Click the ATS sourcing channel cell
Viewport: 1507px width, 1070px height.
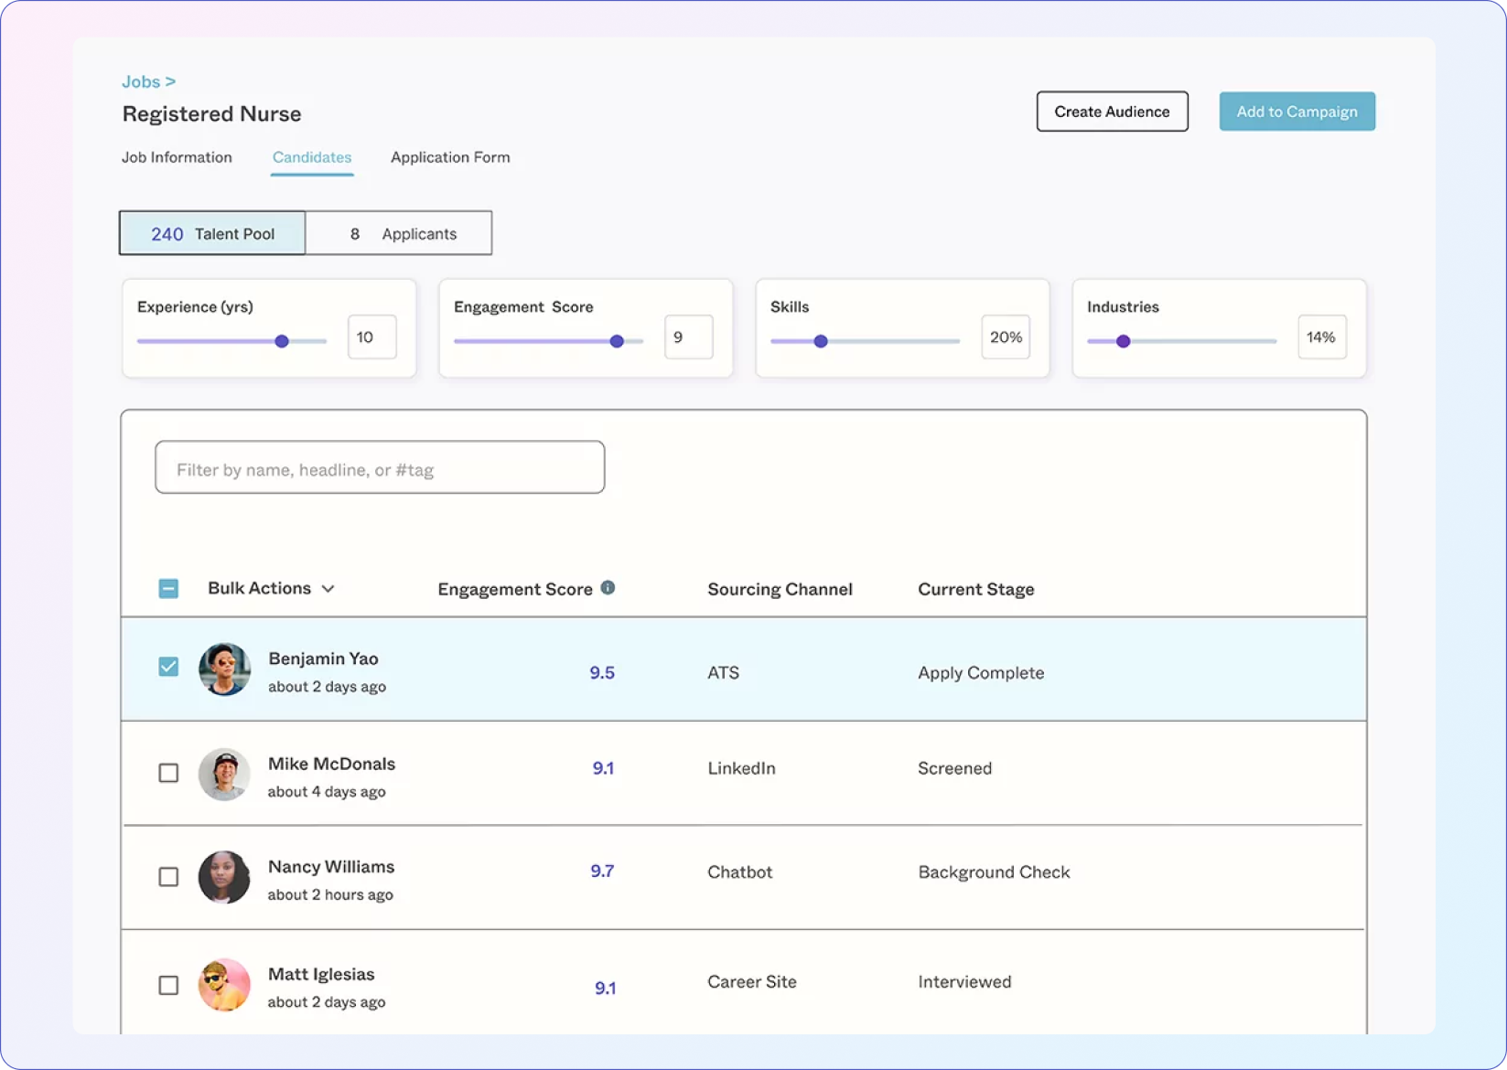tap(723, 672)
